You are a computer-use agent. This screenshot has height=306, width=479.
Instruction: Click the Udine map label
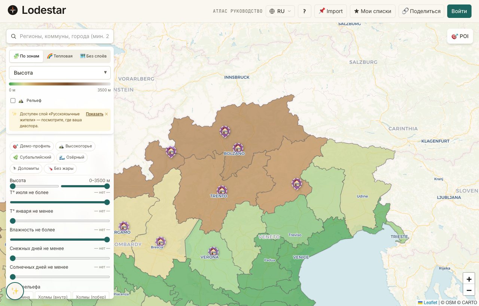coord(362,196)
